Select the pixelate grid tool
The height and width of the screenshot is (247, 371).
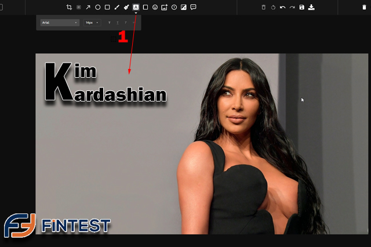pos(79,8)
